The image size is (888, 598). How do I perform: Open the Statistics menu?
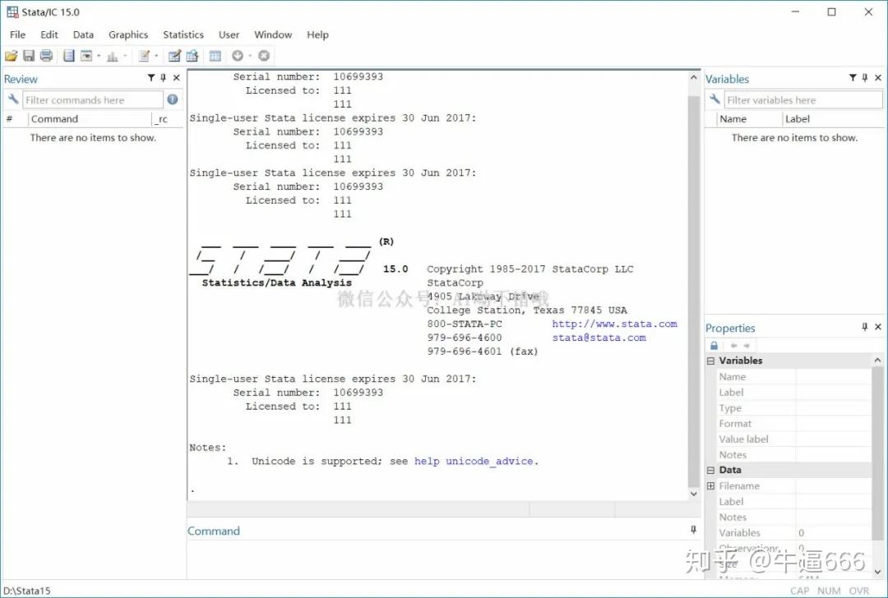coord(183,34)
